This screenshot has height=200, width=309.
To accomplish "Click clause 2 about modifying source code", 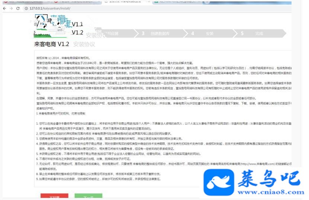I will coord(104,133).
